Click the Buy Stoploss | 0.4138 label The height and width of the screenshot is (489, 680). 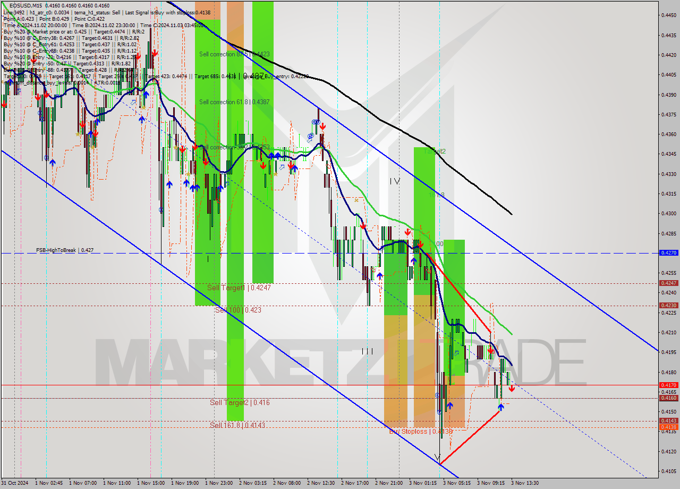pyautogui.click(x=421, y=431)
